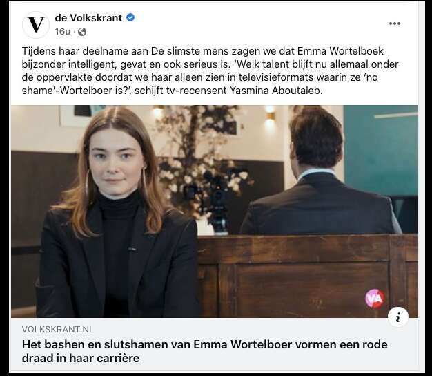Click the "16u" post timestamp
This screenshot has height=376, width=432.
pos(63,32)
